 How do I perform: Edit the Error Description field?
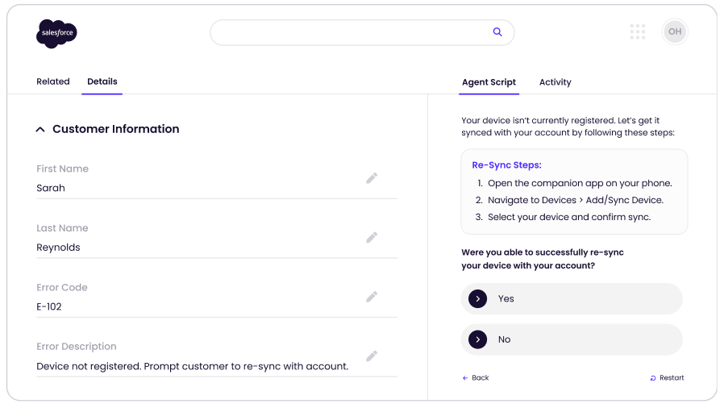pos(372,356)
